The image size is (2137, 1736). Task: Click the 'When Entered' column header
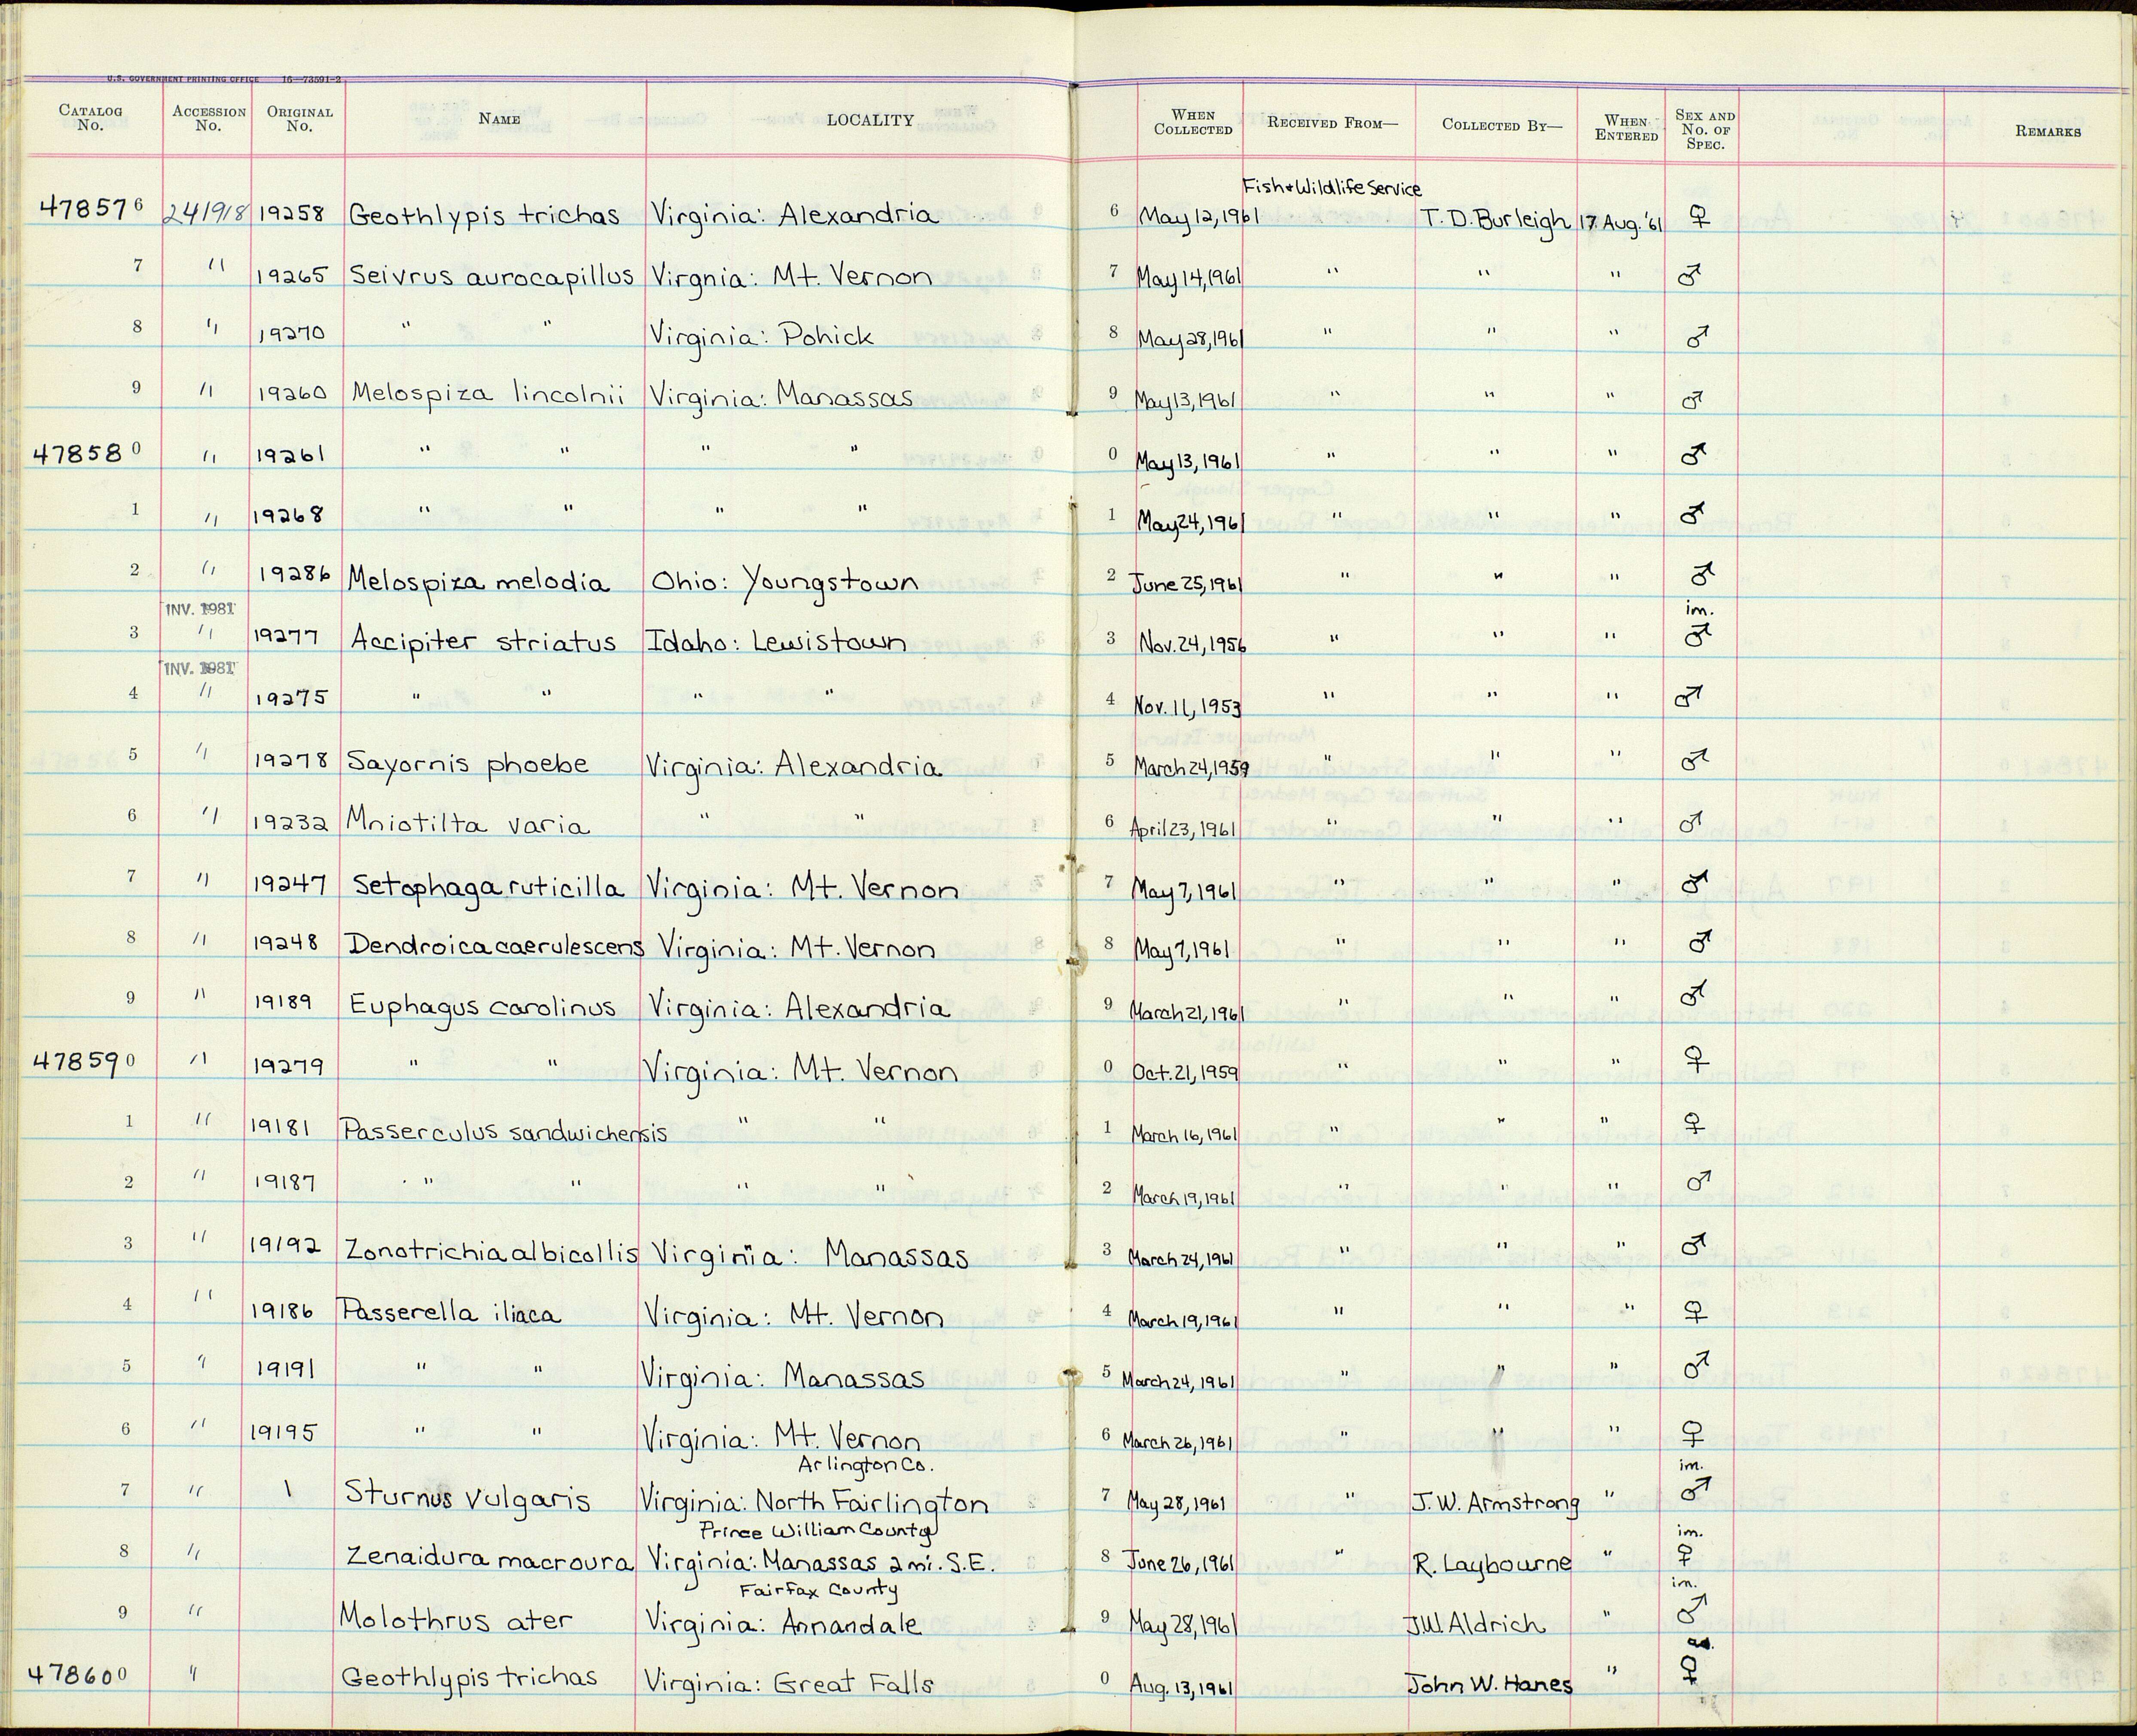[1626, 128]
